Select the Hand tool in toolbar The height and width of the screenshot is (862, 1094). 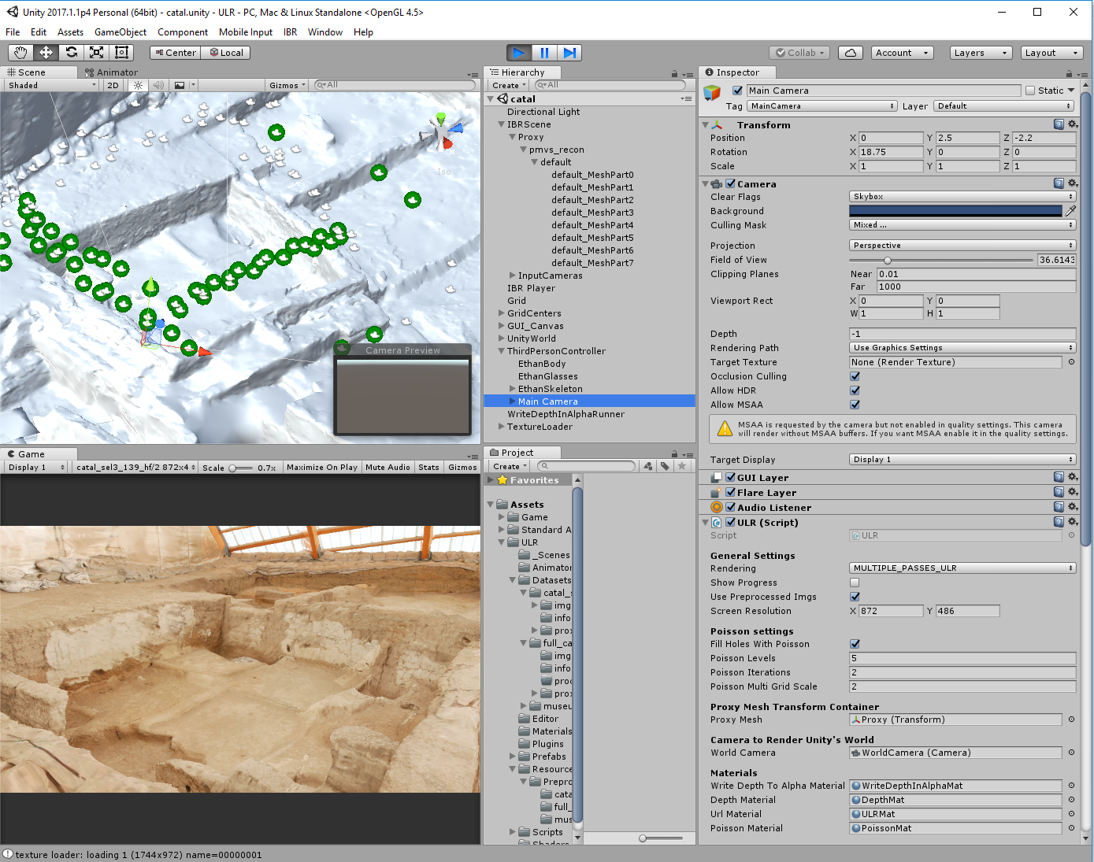(20, 53)
